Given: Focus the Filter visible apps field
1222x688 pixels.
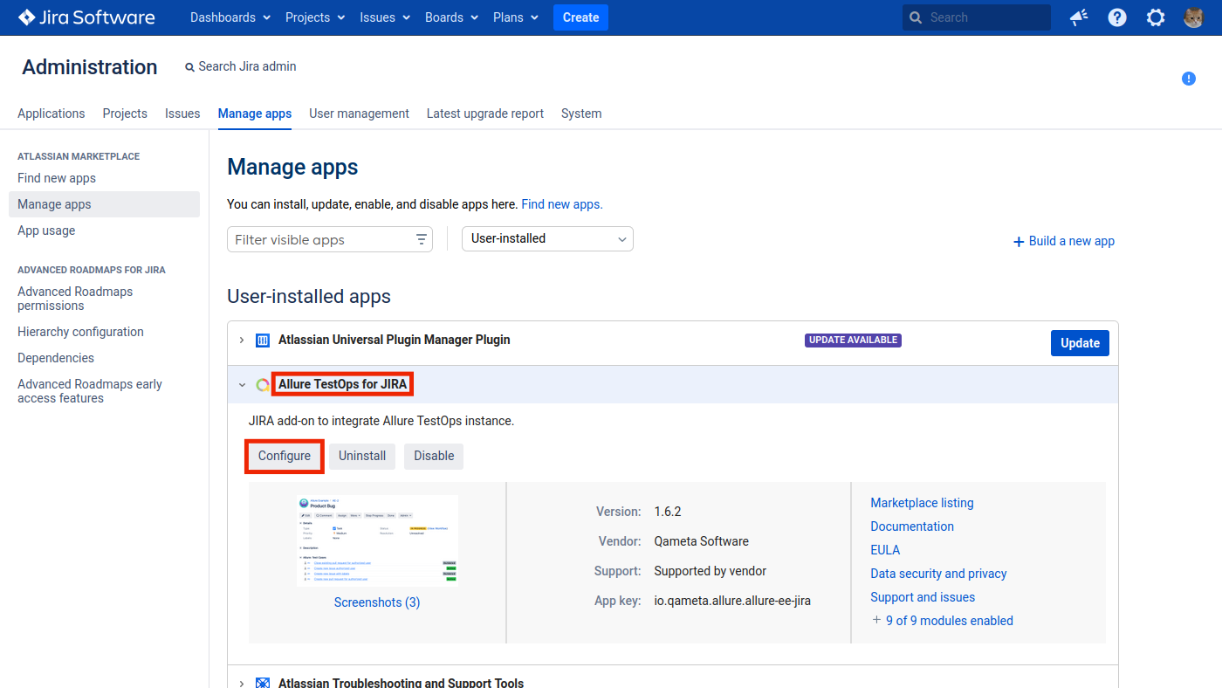Looking at the screenshot, I should click(330, 239).
